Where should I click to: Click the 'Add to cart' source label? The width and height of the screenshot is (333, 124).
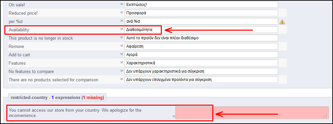pyautogui.click(x=19, y=55)
